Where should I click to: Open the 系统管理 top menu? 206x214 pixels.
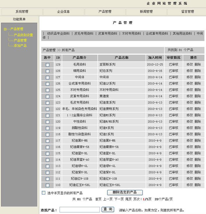click(22, 12)
